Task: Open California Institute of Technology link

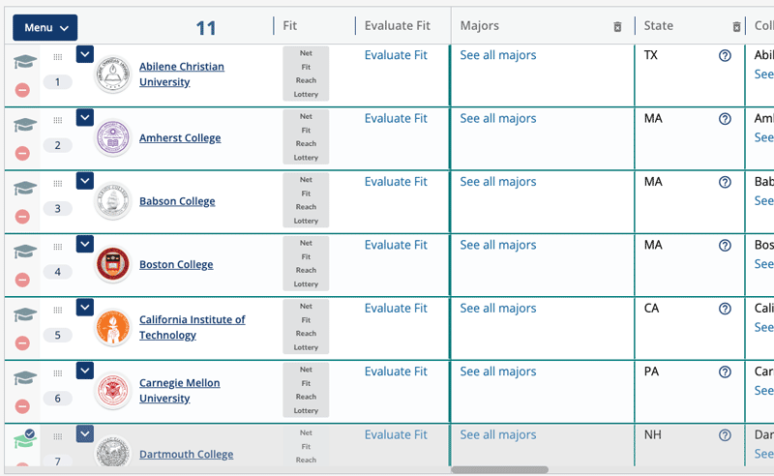Action: (x=192, y=327)
